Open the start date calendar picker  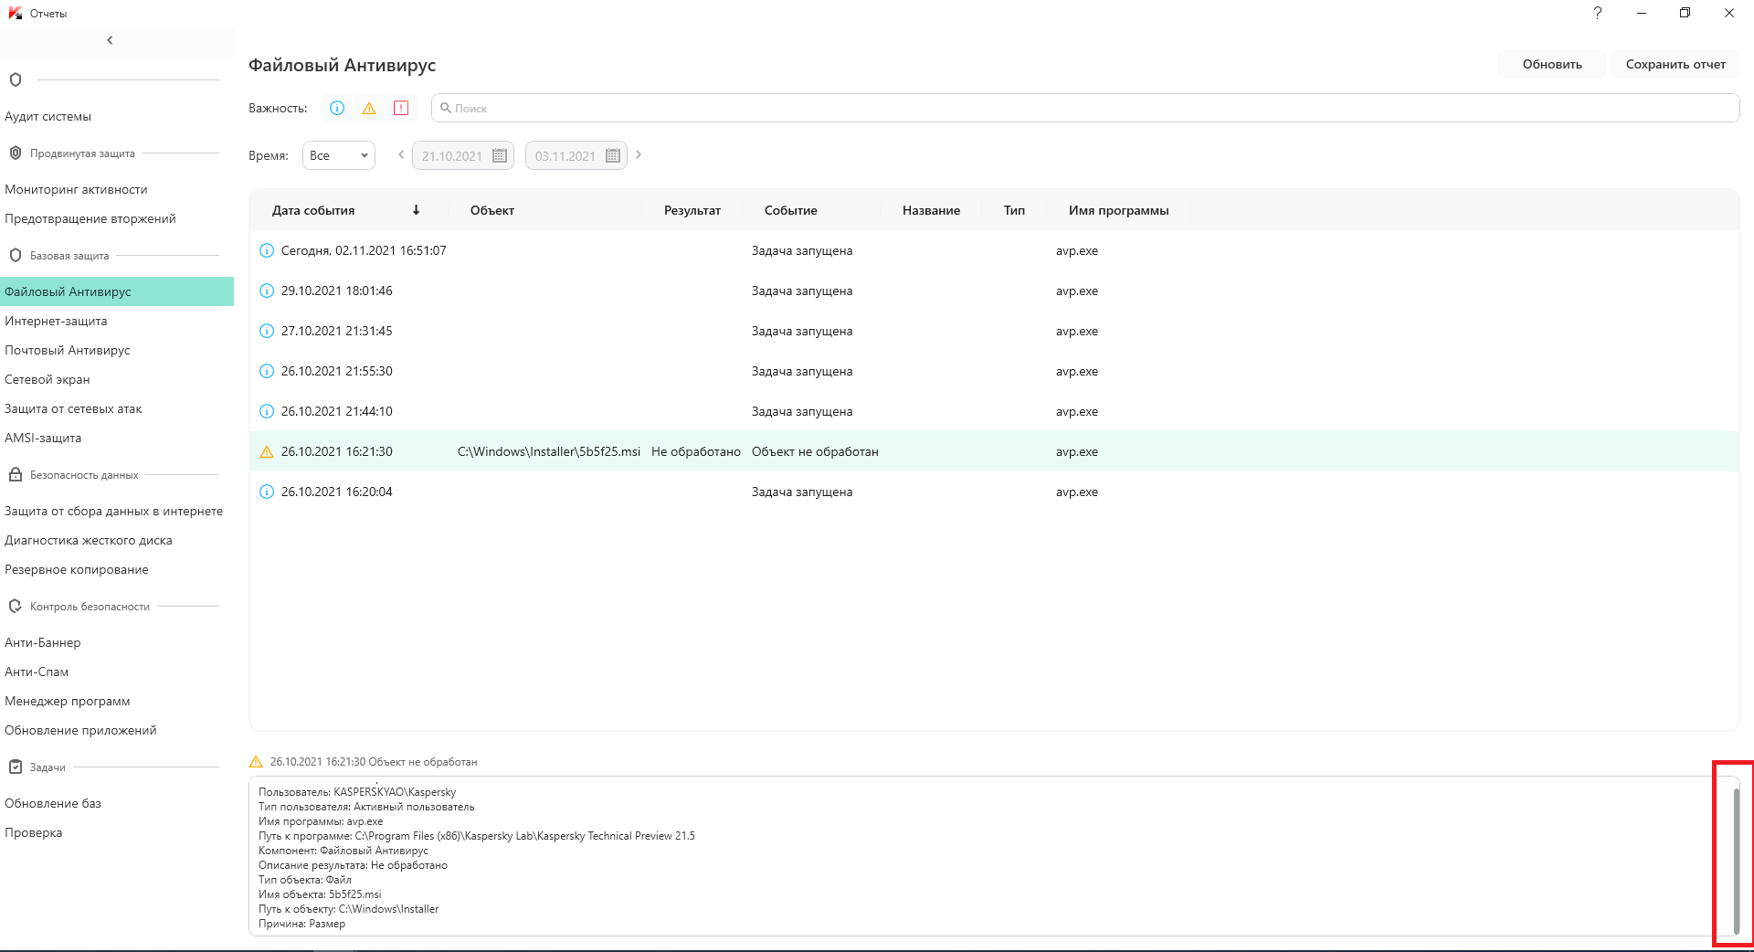click(500, 156)
